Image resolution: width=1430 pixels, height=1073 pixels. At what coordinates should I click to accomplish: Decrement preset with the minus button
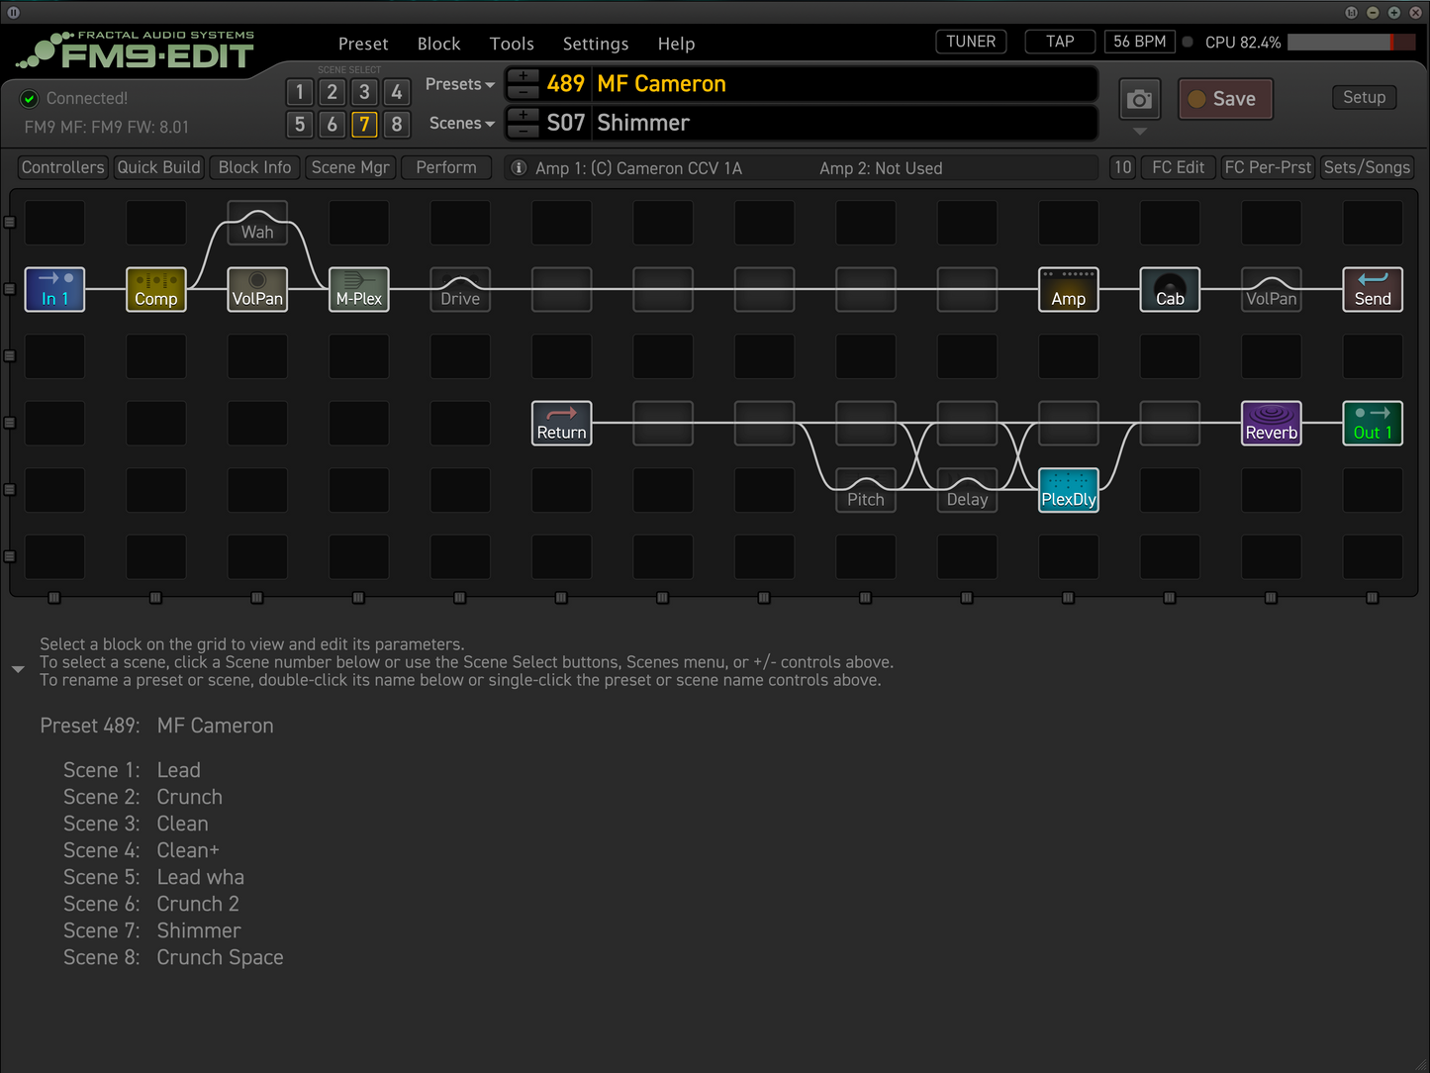pos(524,91)
